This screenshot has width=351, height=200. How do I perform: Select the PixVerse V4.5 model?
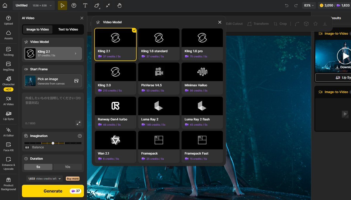[159, 78]
